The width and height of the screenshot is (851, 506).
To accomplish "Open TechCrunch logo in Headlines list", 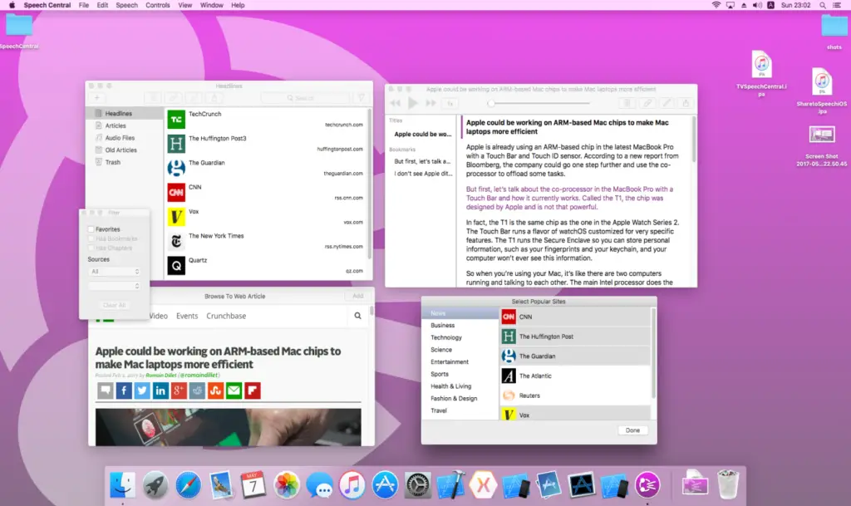I will [176, 120].
